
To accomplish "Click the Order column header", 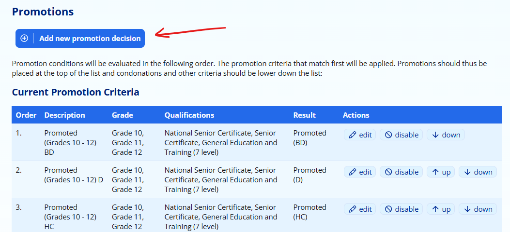I will [26, 115].
